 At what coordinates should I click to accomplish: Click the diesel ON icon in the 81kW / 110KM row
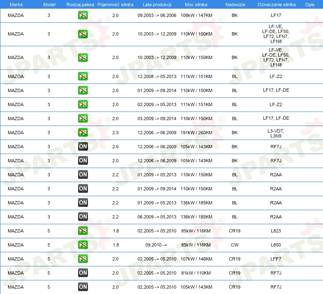click(x=83, y=273)
